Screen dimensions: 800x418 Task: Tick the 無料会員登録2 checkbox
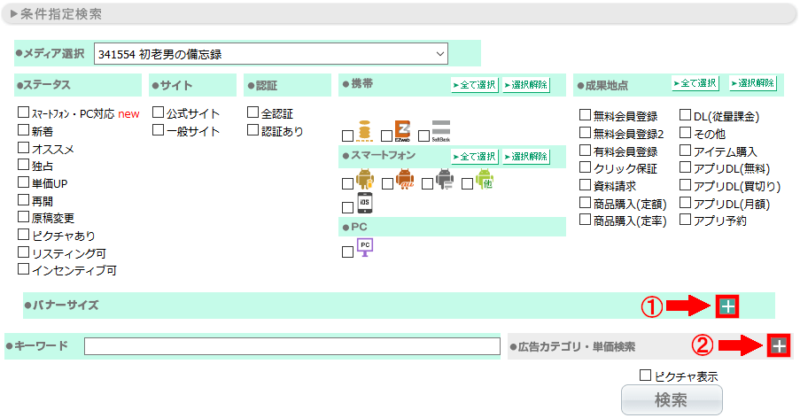586,133
